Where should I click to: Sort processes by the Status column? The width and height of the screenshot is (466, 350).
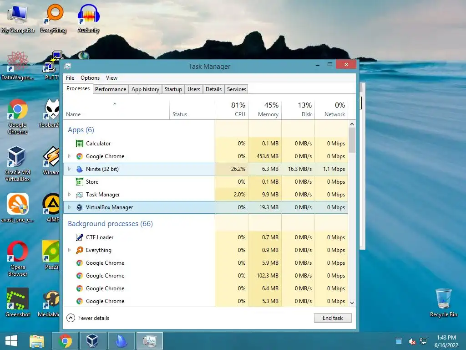click(192, 110)
